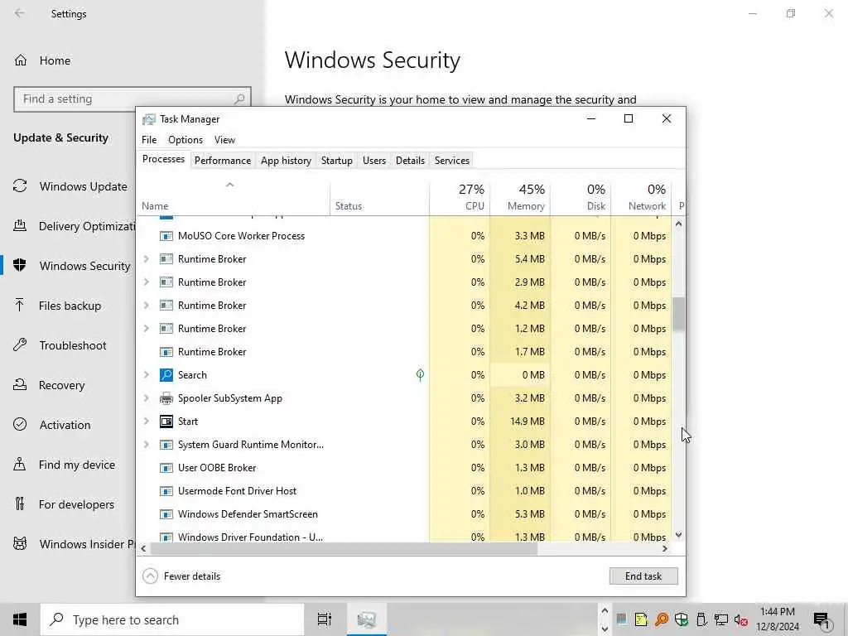Click the Type here to search taskbar box

172,619
